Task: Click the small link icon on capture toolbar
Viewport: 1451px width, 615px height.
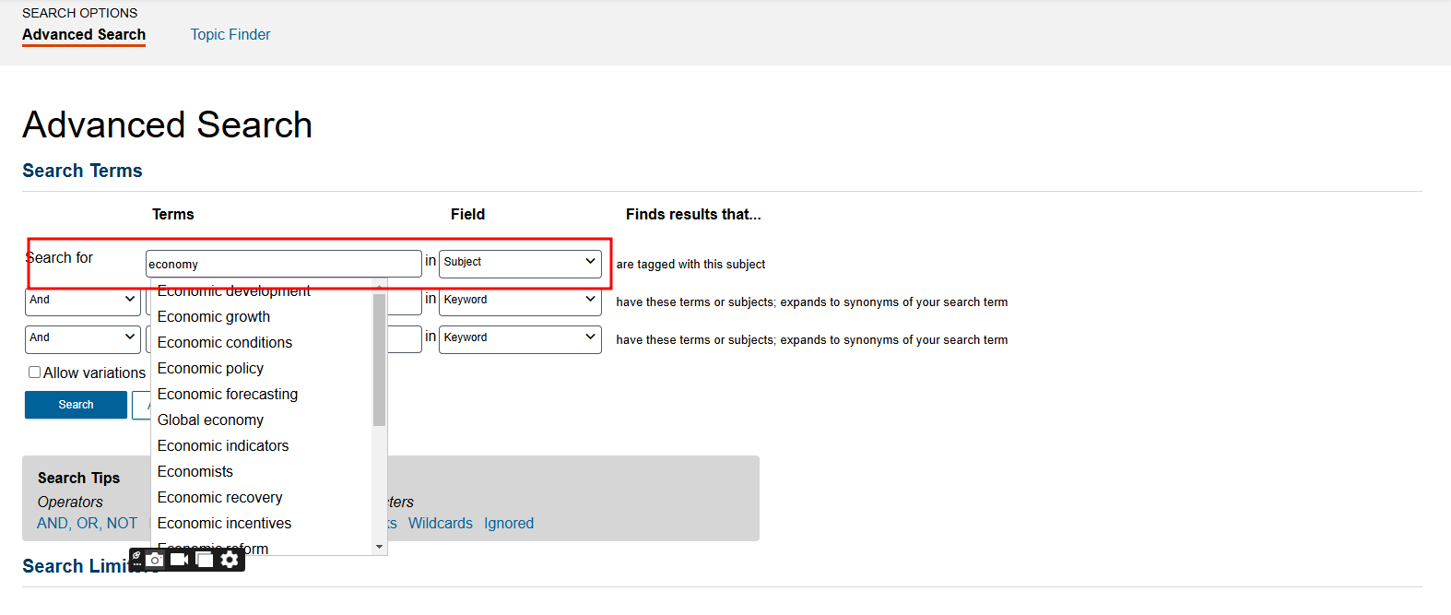Action: 136,557
